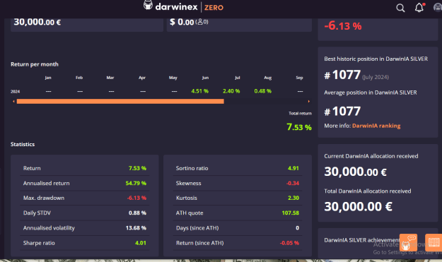Click the Days (since ATH) row
The image size is (442, 262).
pos(238,228)
